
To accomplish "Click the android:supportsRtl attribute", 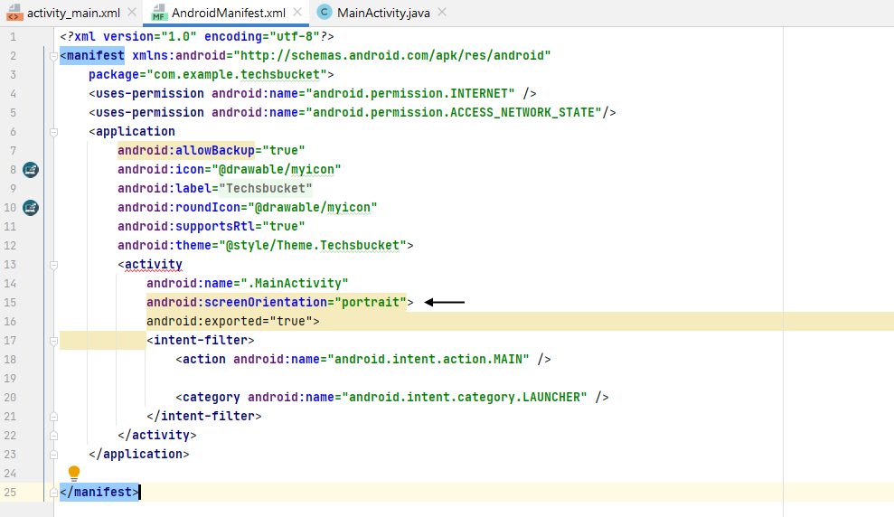I will tap(186, 226).
